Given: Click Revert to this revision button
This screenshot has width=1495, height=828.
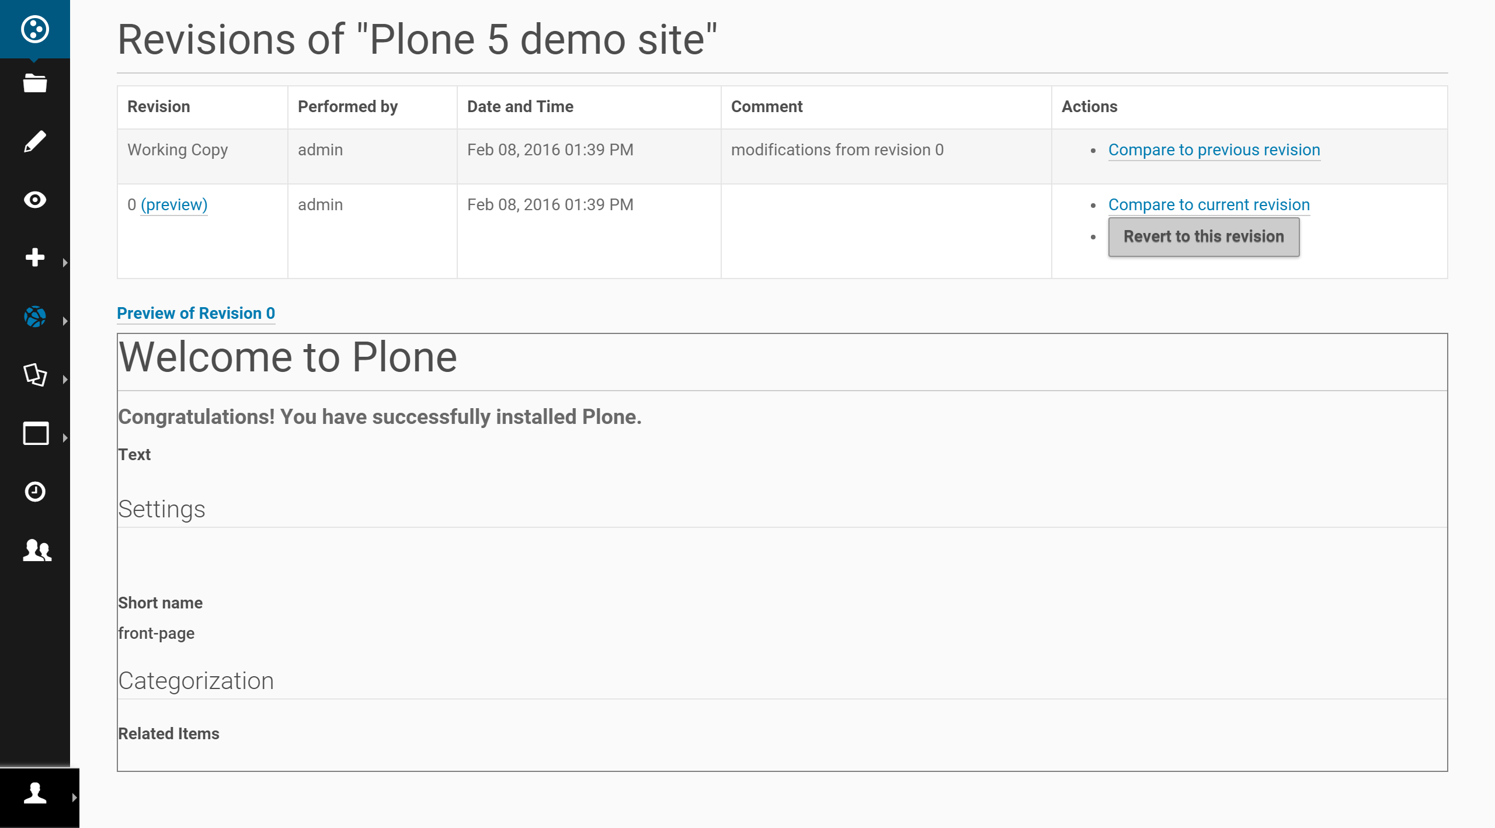Looking at the screenshot, I should [x=1204, y=235].
